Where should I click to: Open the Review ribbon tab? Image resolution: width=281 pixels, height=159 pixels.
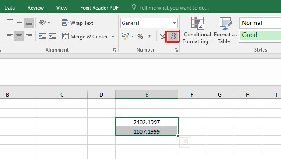click(35, 8)
